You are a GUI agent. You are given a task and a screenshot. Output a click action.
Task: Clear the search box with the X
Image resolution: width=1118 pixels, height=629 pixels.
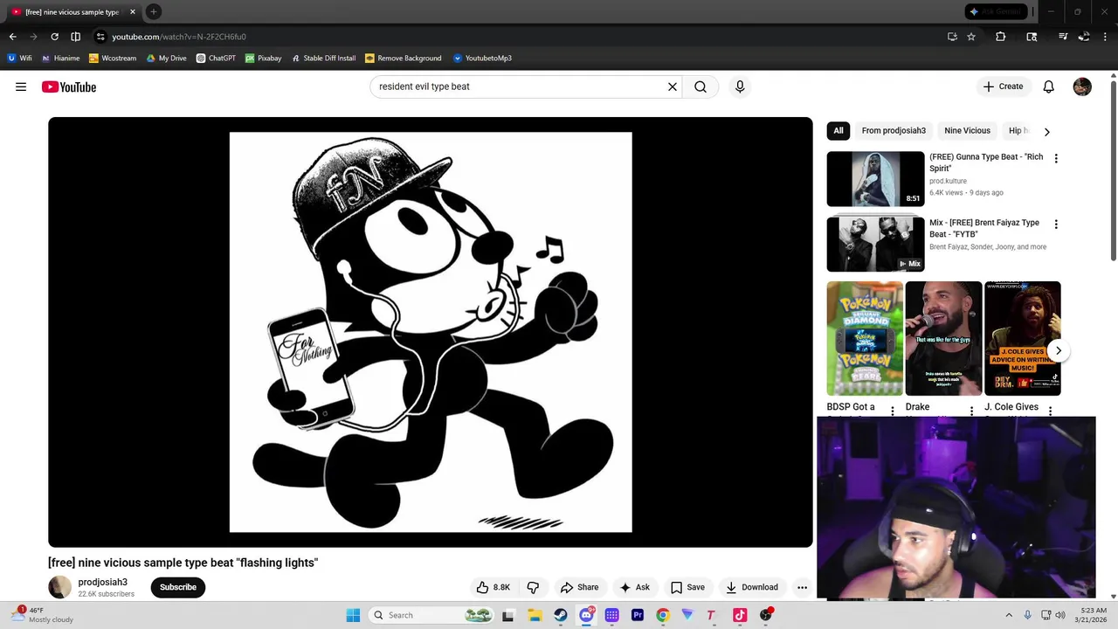click(673, 86)
